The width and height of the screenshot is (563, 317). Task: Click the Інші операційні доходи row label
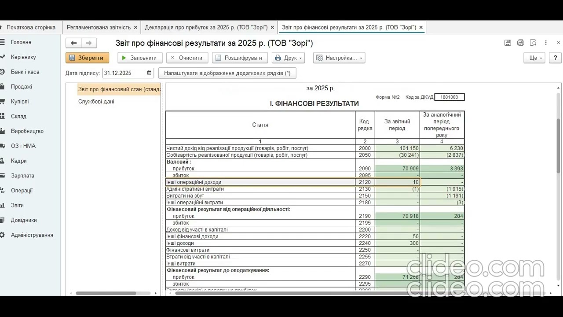tap(194, 182)
